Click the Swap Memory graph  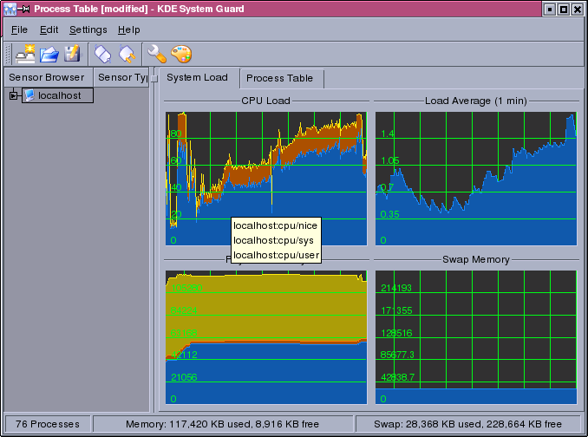(476, 337)
